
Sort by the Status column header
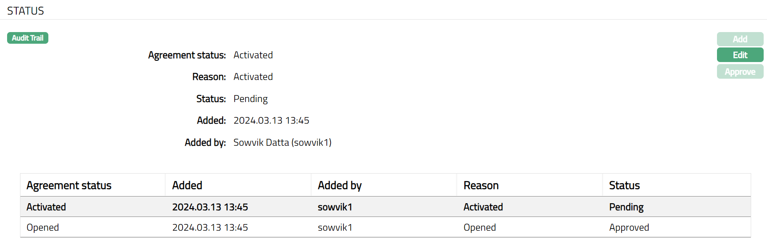click(x=624, y=185)
